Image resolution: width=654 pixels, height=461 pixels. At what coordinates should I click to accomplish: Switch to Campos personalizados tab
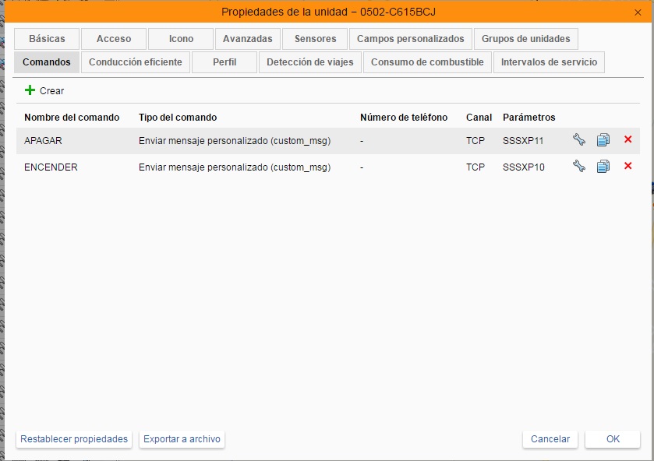point(410,39)
